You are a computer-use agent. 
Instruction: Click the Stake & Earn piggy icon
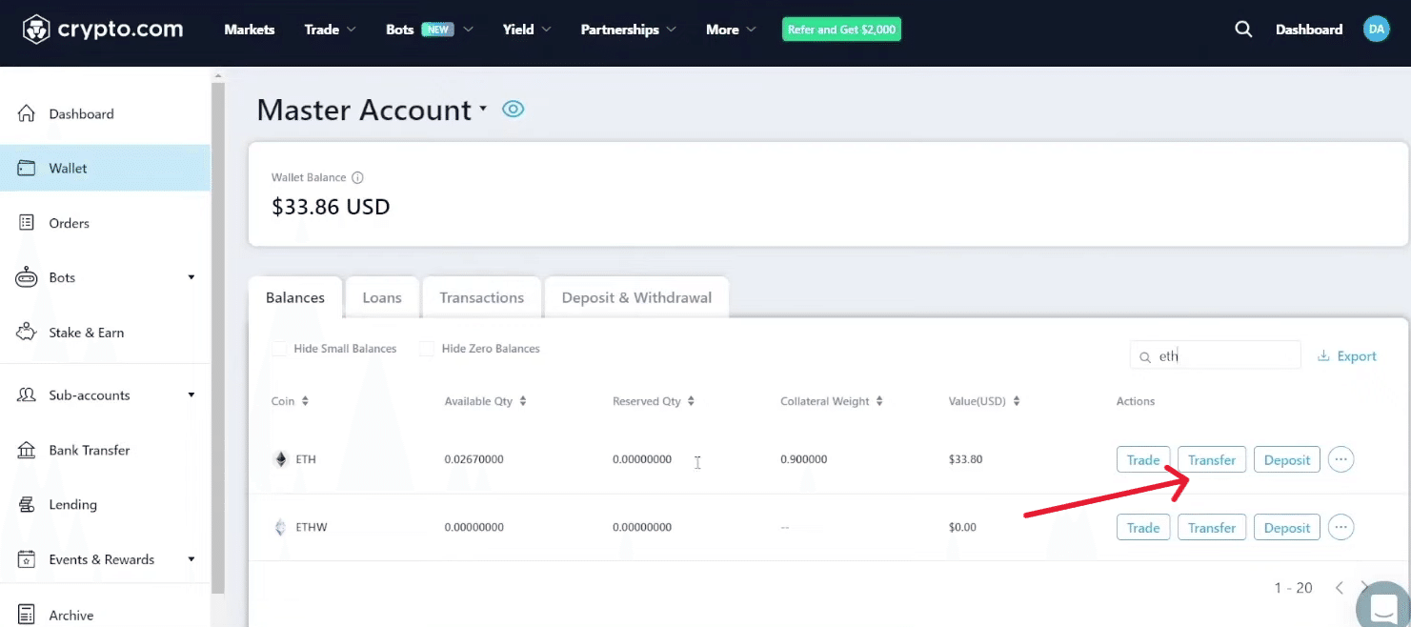[x=27, y=333]
